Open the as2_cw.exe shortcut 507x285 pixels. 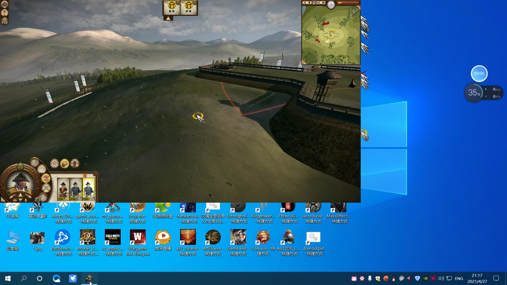(x=188, y=243)
